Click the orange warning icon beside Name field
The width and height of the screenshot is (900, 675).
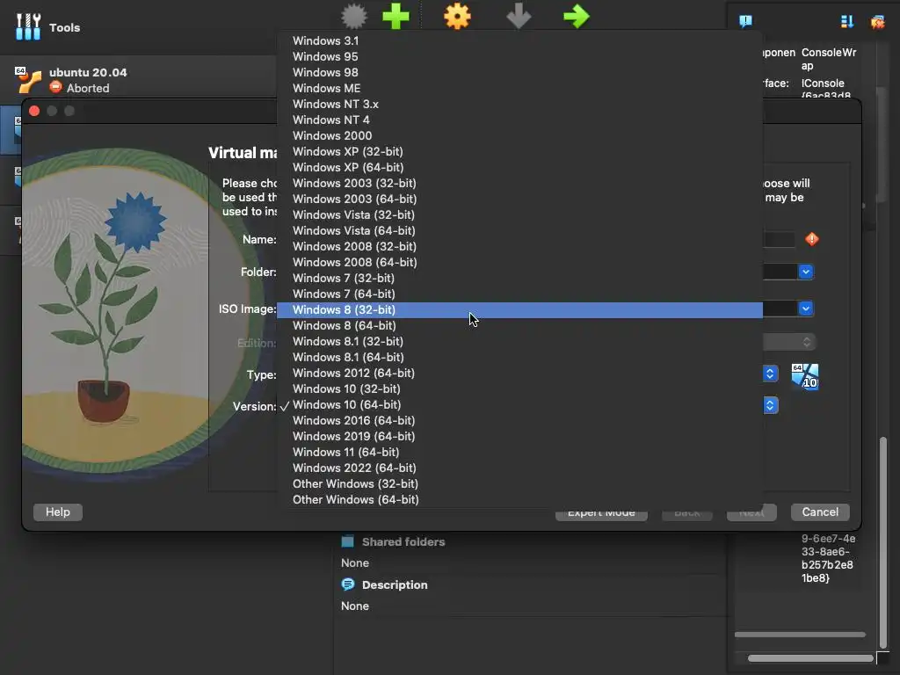[x=811, y=239]
